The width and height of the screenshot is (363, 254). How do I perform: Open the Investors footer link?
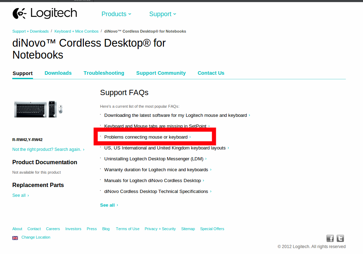coord(73,229)
